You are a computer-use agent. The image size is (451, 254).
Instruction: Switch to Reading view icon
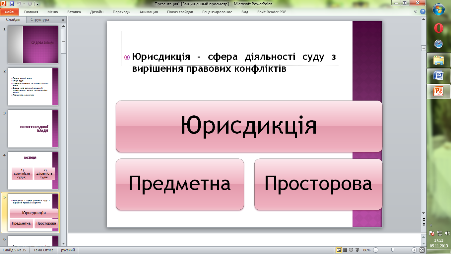[351, 250]
